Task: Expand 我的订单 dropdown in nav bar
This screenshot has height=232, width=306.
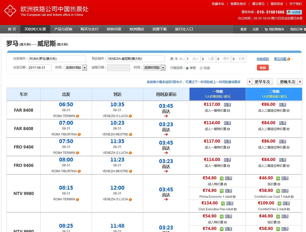Action: (305, 29)
